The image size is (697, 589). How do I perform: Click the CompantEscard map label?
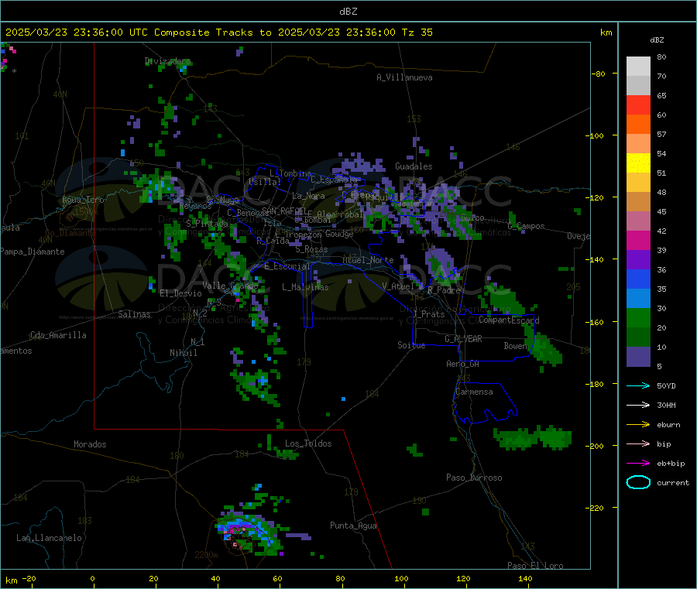point(509,320)
